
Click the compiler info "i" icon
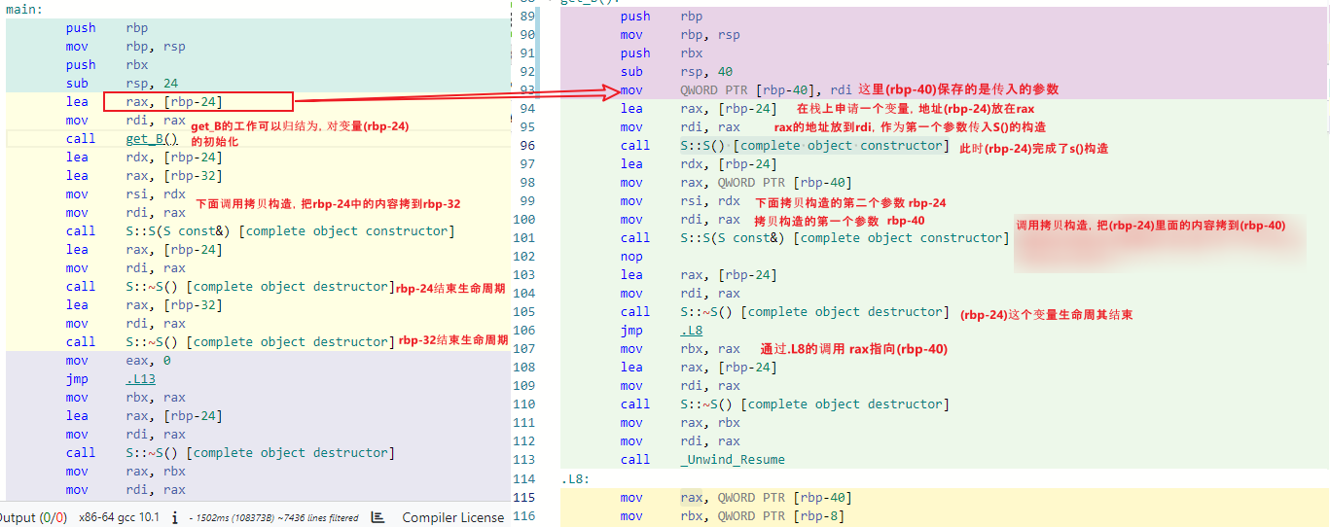[174, 517]
